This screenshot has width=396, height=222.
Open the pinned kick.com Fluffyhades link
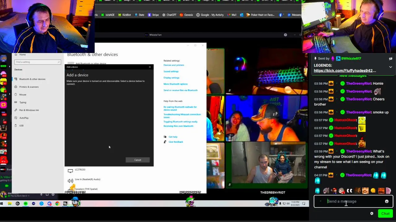pyautogui.click(x=345, y=71)
